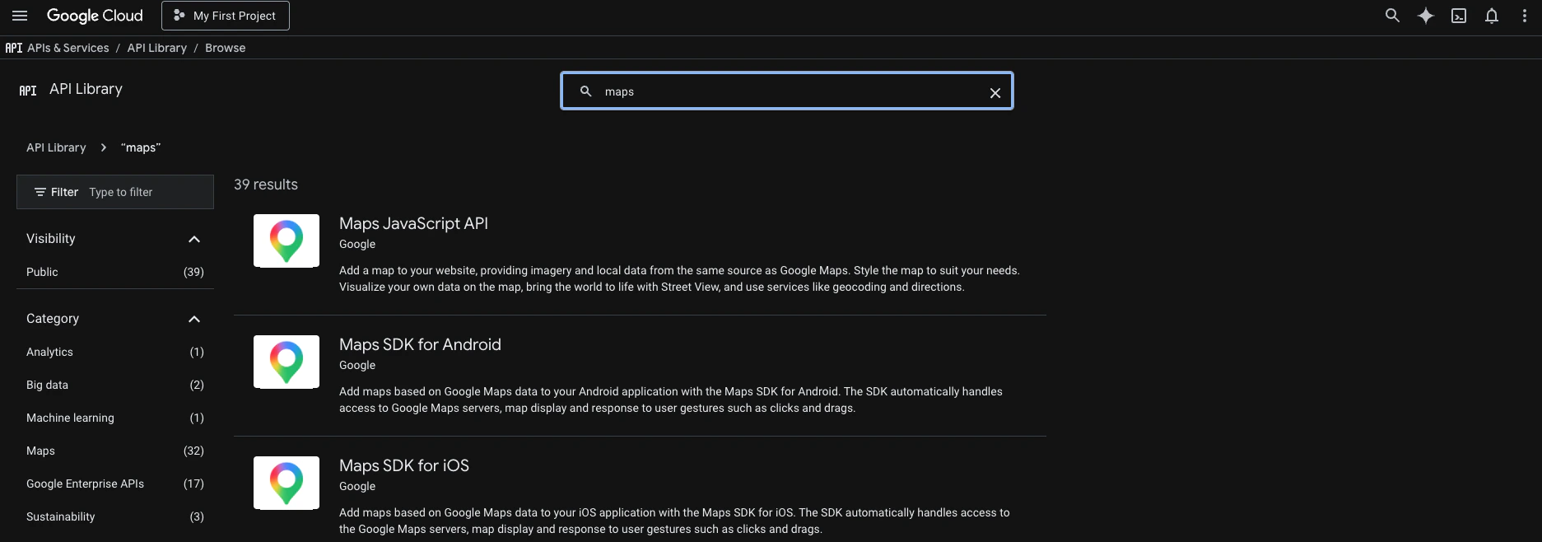The height and width of the screenshot is (542, 1542).
Task: Filter by the Analytics category
Action: 115,352
